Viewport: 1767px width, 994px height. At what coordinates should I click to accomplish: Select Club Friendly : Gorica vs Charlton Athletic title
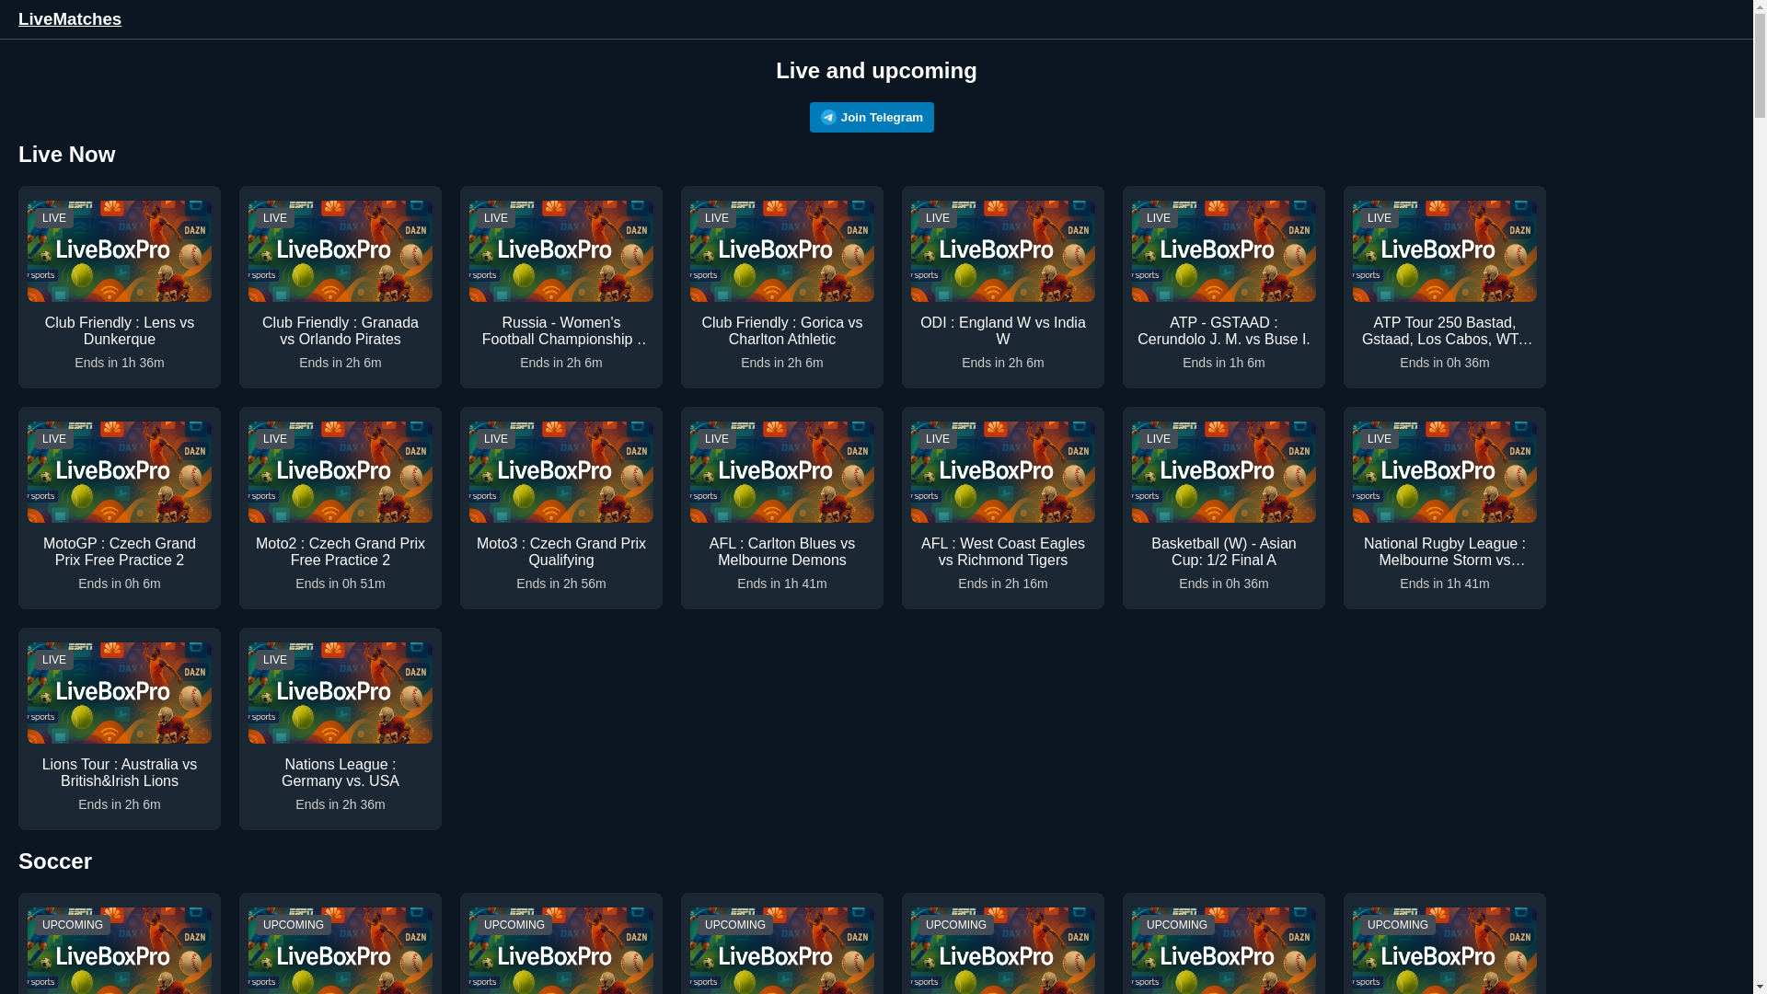(782, 331)
